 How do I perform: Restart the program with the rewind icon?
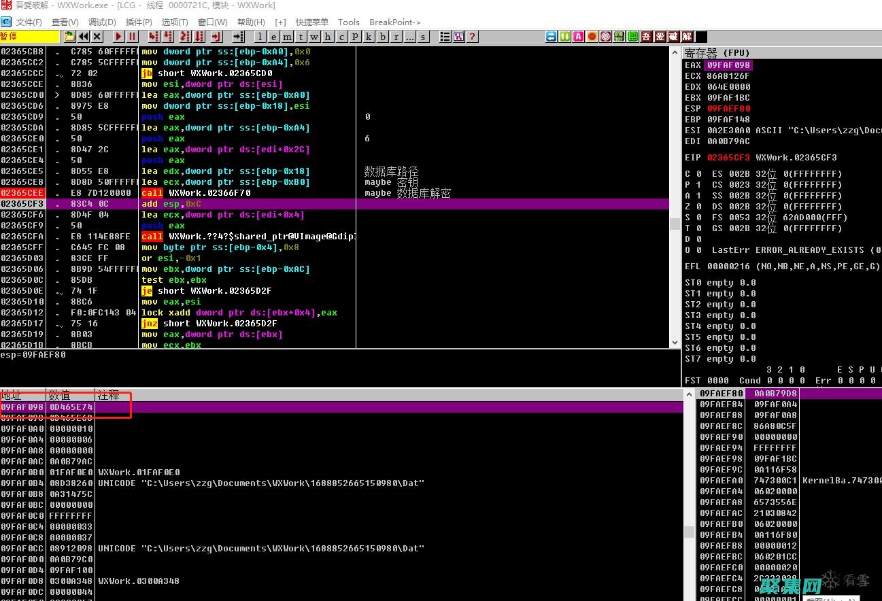(83, 37)
